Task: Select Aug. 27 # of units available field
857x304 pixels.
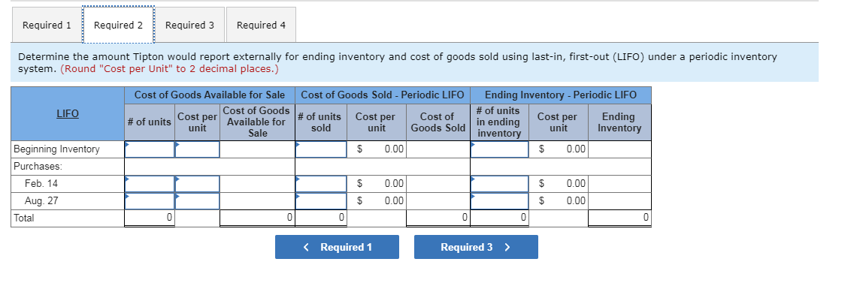Action: [x=150, y=201]
